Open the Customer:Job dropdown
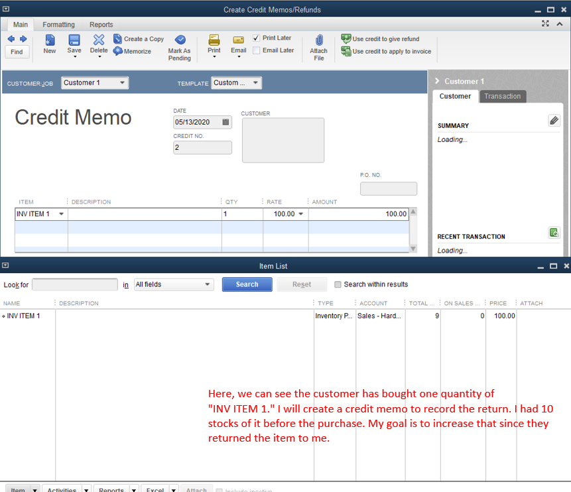 (122, 83)
